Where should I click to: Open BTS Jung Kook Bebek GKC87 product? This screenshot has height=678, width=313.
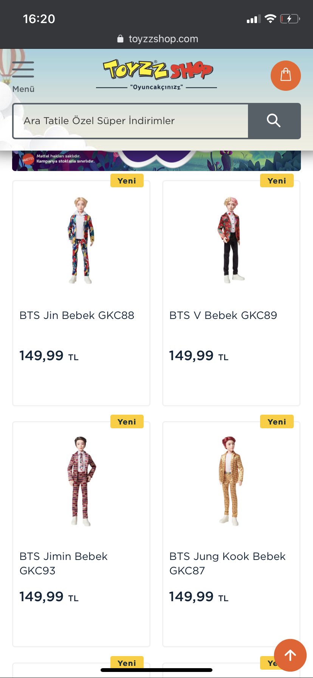pyautogui.click(x=227, y=563)
